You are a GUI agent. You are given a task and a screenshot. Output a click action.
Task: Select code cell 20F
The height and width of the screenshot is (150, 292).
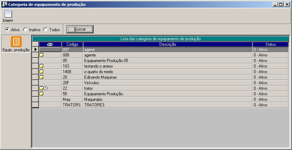(72, 83)
